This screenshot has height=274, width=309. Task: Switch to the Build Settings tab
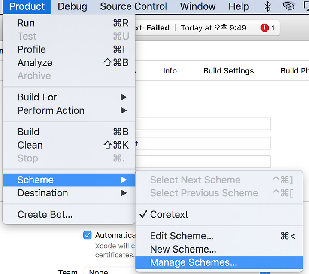pos(229,71)
